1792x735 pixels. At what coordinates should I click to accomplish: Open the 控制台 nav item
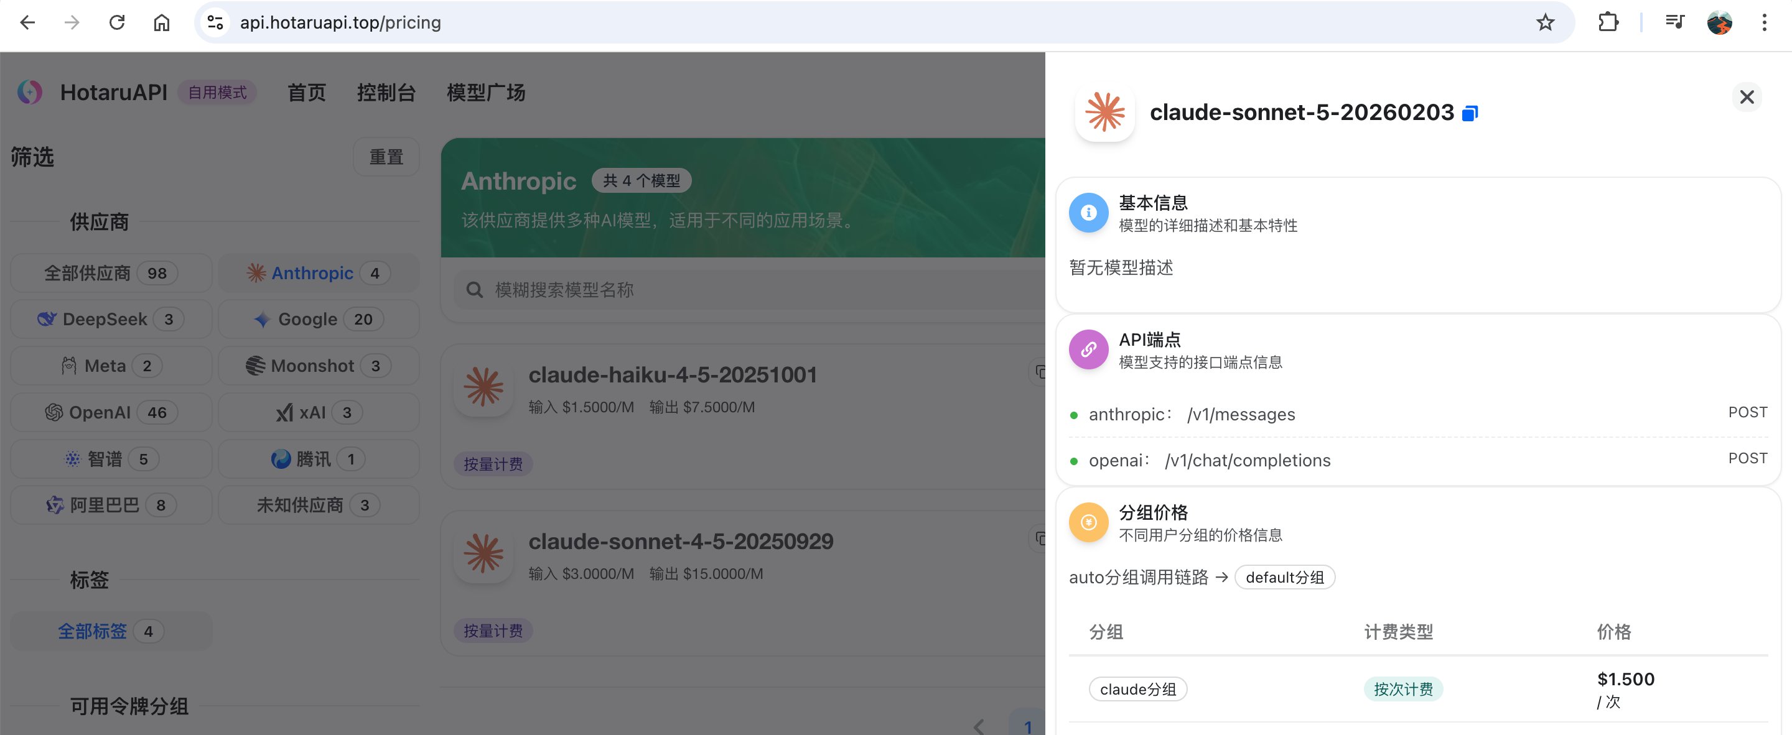(386, 93)
